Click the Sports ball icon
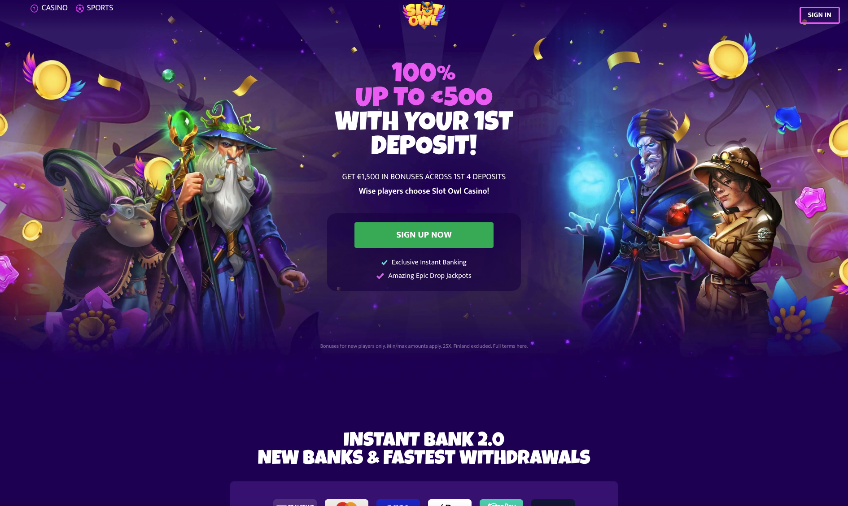 click(80, 9)
